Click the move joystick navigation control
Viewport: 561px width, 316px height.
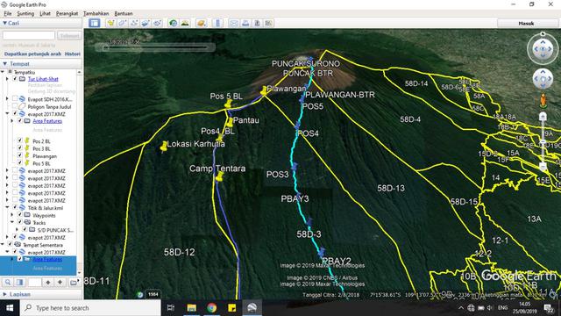point(543,79)
